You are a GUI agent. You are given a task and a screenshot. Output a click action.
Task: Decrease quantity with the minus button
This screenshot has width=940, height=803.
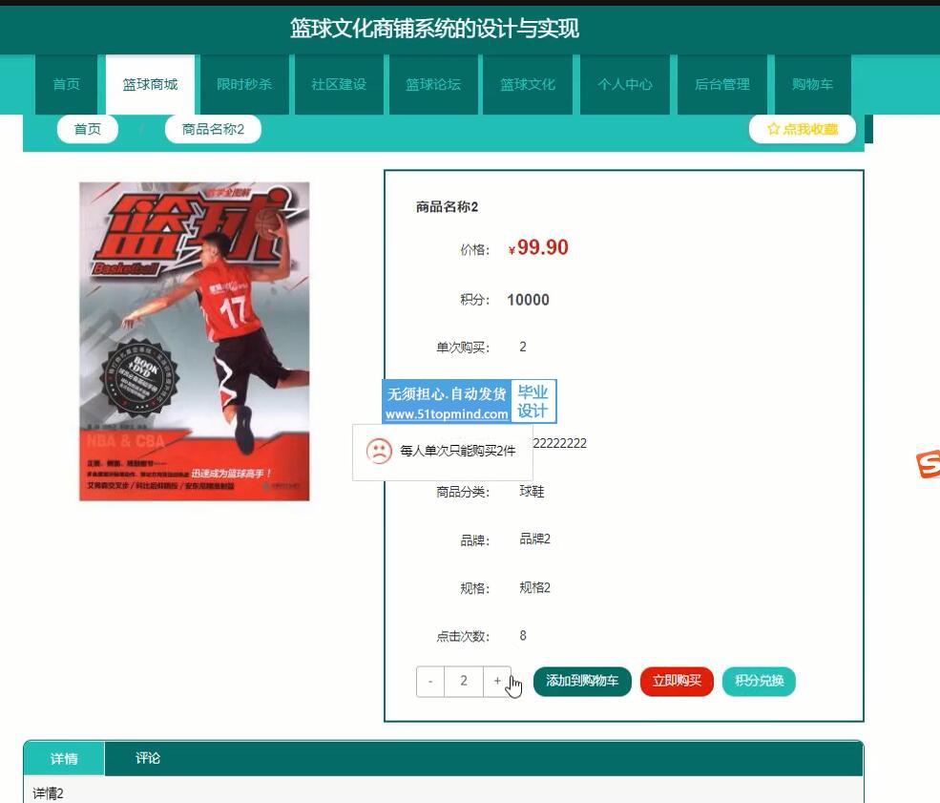click(x=430, y=681)
